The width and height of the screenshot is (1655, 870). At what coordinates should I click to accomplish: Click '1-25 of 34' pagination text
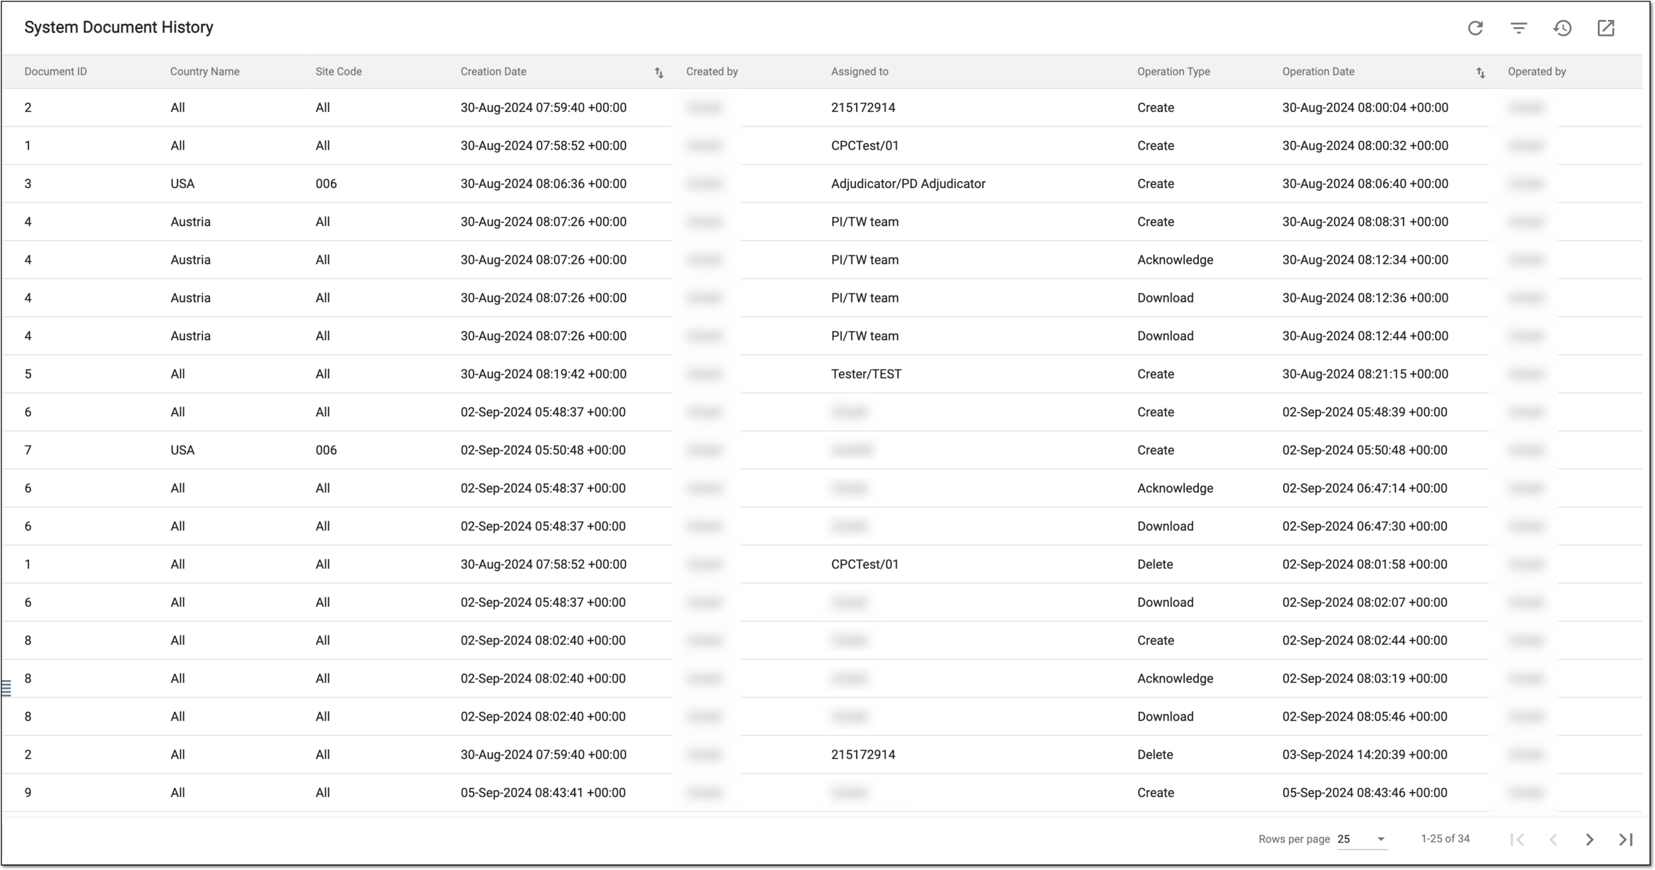click(x=1445, y=839)
